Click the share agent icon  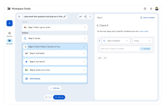pyautogui.click(x=85, y=17)
